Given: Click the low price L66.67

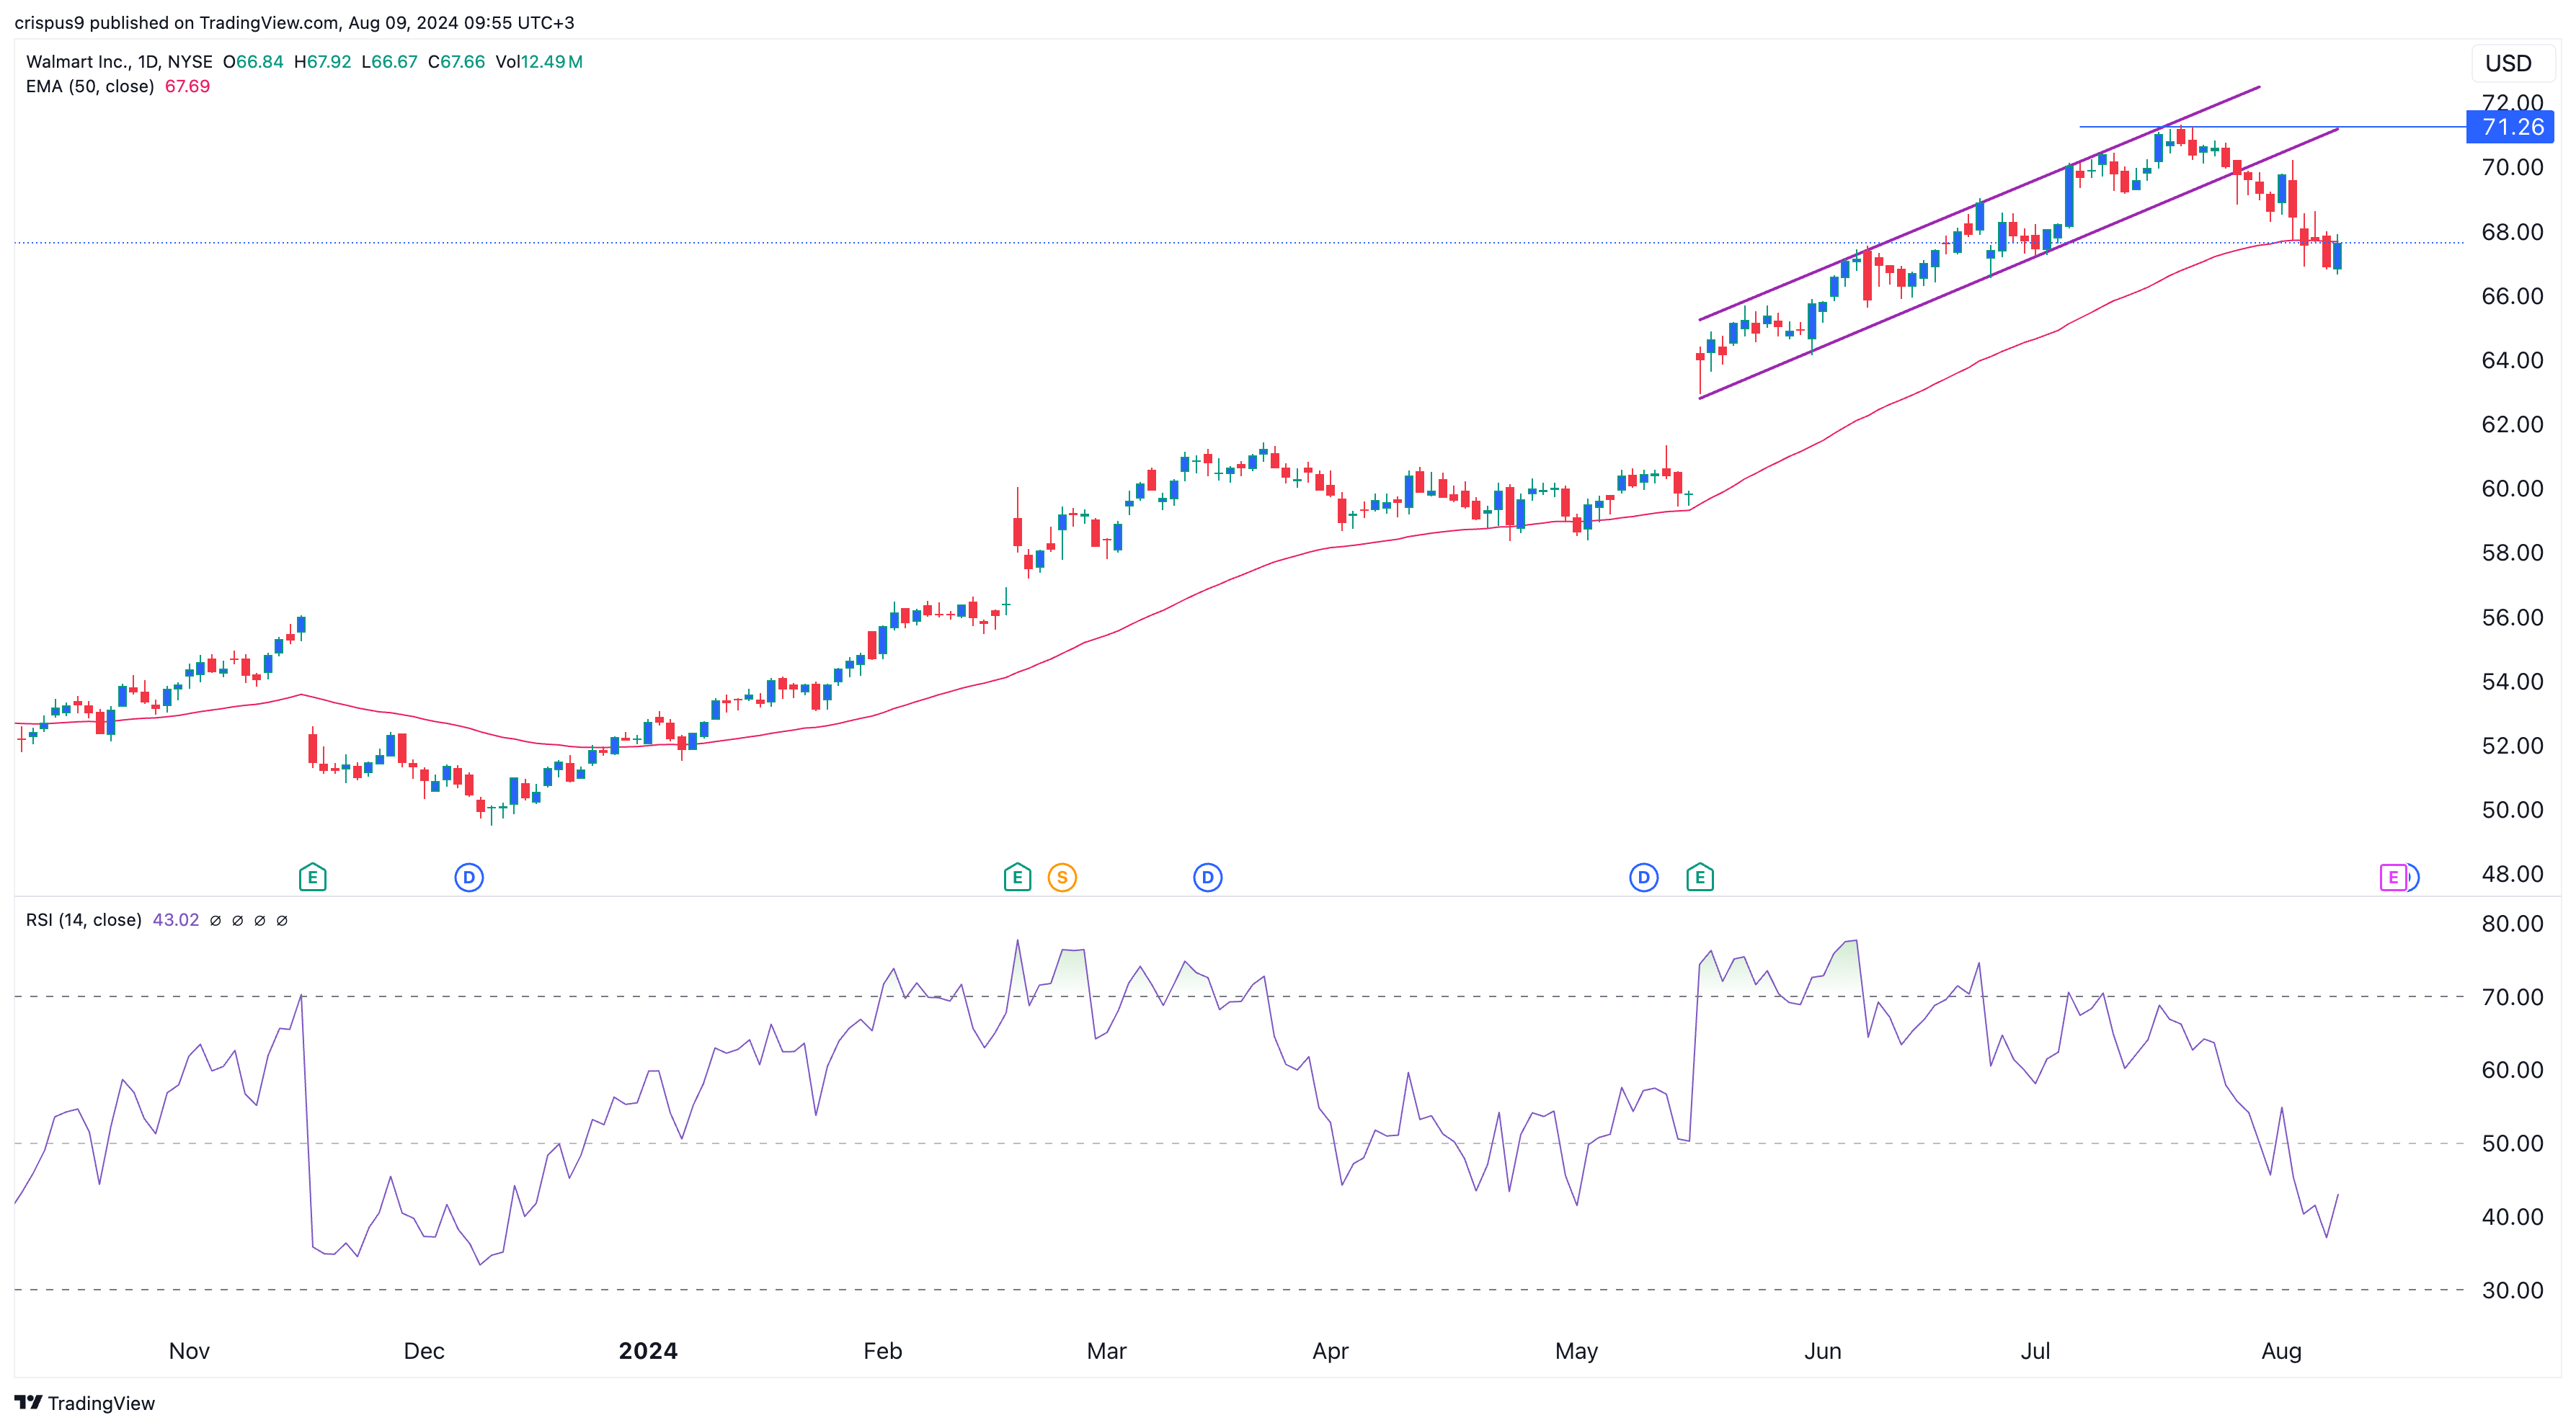Looking at the screenshot, I should (x=389, y=61).
